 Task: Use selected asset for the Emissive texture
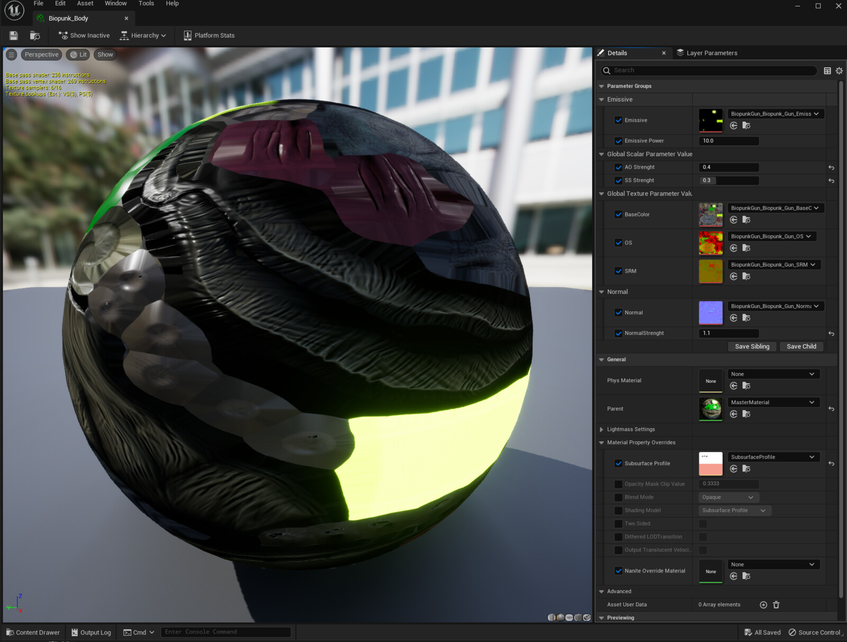click(x=734, y=126)
